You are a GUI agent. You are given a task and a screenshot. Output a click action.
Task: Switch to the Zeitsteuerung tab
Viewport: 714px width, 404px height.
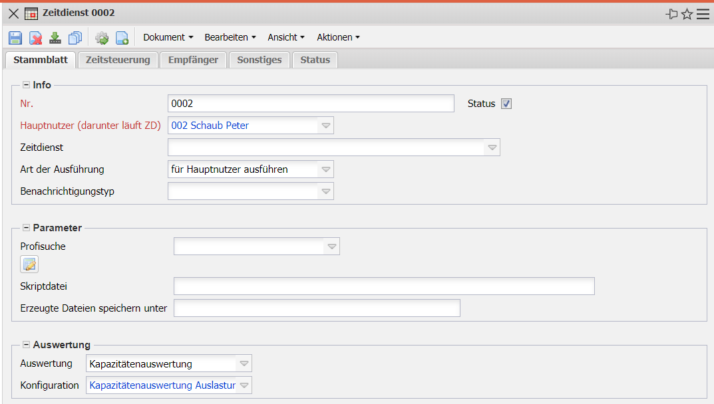pos(118,60)
